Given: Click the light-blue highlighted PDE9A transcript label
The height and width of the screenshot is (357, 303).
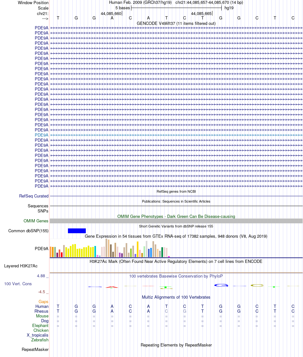Looking at the screenshot, I should pyautogui.click(x=41, y=135).
